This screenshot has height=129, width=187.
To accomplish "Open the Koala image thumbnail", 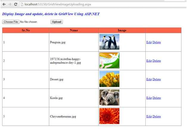I will 109,98.
